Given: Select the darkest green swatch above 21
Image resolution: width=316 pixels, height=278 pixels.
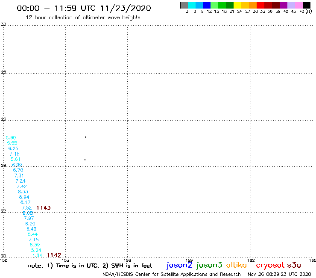Looking at the screenshot, I should click(230, 5).
